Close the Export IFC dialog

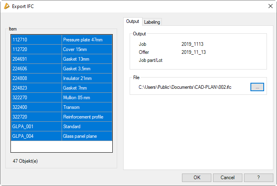270,6
